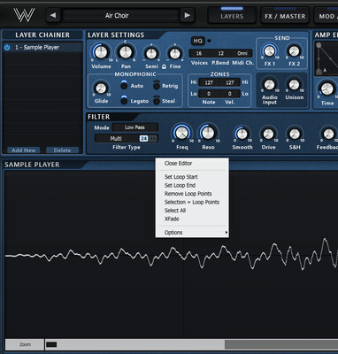Choose XFade from context menu
Image resolution: width=338 pixels, height=354 pixels.
[192, 219]
